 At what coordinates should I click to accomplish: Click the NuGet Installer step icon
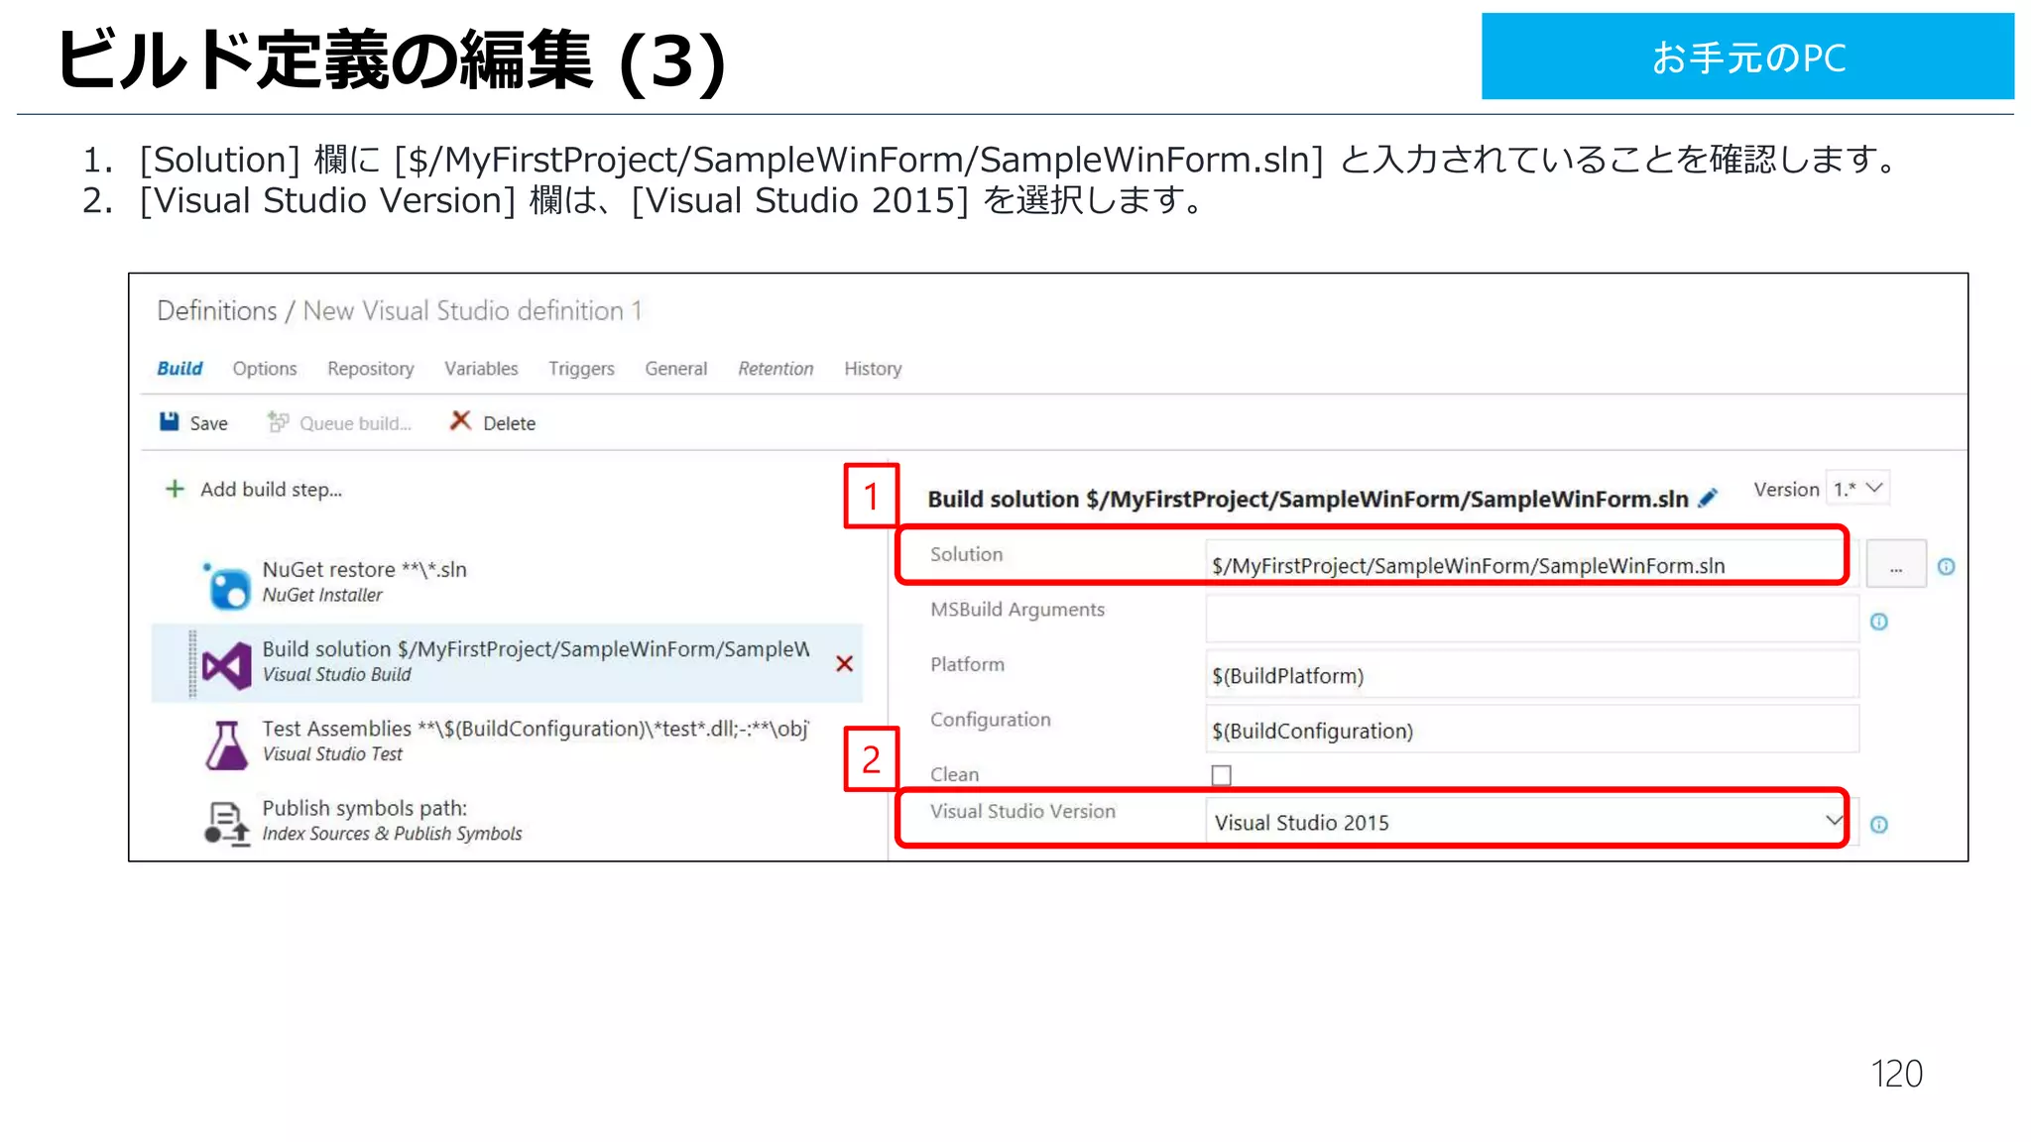[x=227, y=585]
